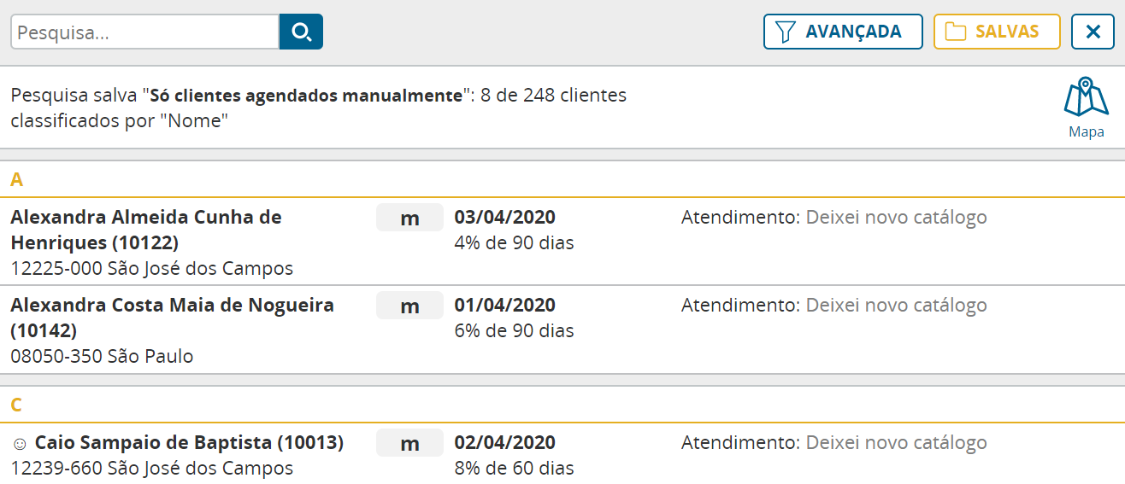The width and height of the screenshot is (1125, 484).
Task: Click smiley icon next to Caio Sampaio
Action: (20, 444)
